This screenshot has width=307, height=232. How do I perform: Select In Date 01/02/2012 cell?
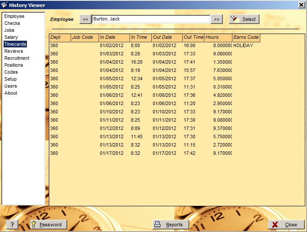[x=112, y=45]
